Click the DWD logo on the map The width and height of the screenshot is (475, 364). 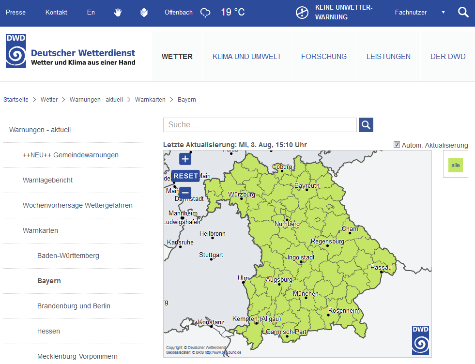pos(420,340)
